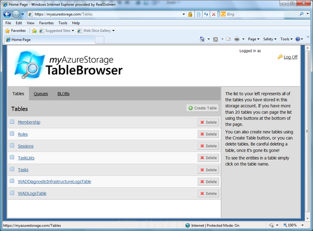Click the table icon beside TaskLists
The height and width of the screenshot is (231, 313).
[12, 157]
